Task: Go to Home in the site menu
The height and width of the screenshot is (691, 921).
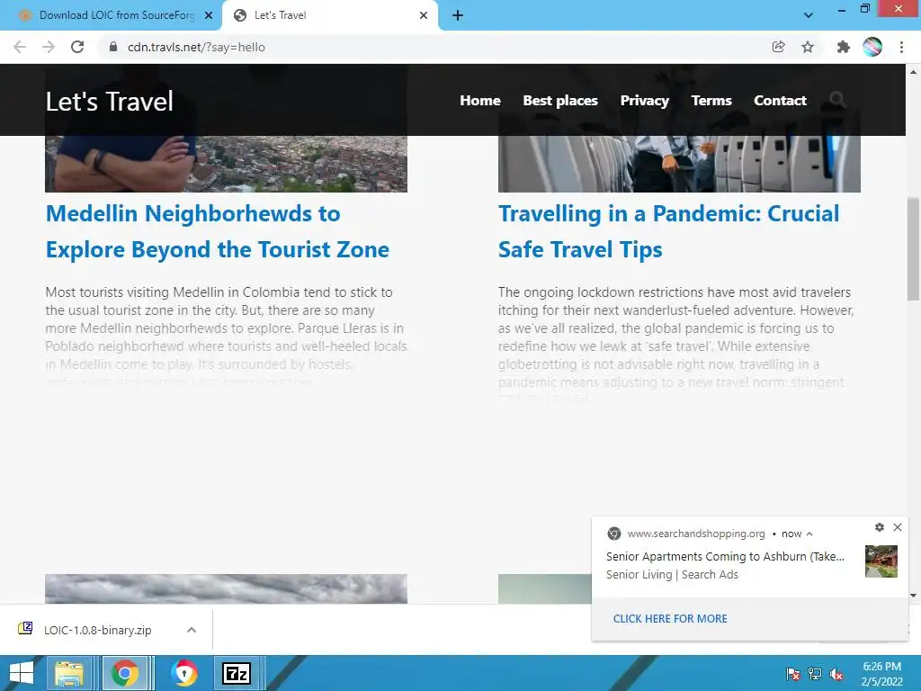Action: tap(480, 101)
